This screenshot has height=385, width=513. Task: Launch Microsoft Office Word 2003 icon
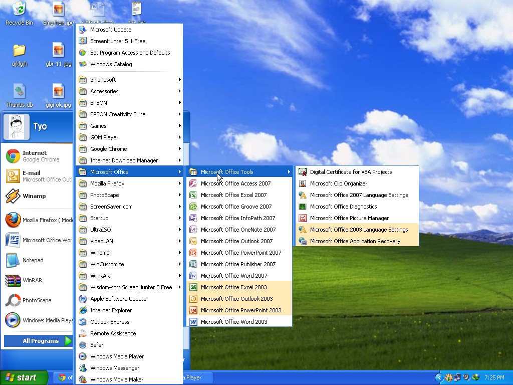[193, 322]
